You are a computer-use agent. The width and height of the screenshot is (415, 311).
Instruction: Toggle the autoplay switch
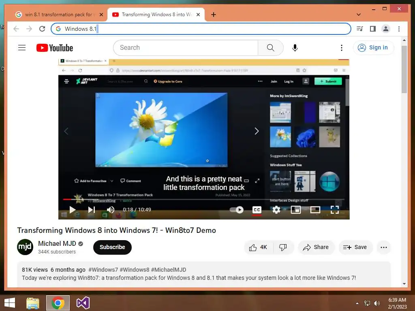237,210
